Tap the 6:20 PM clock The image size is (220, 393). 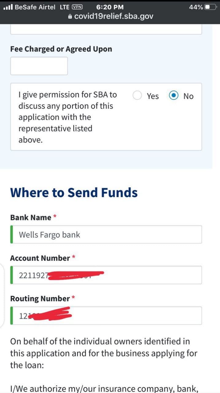[x=110, y=7]
